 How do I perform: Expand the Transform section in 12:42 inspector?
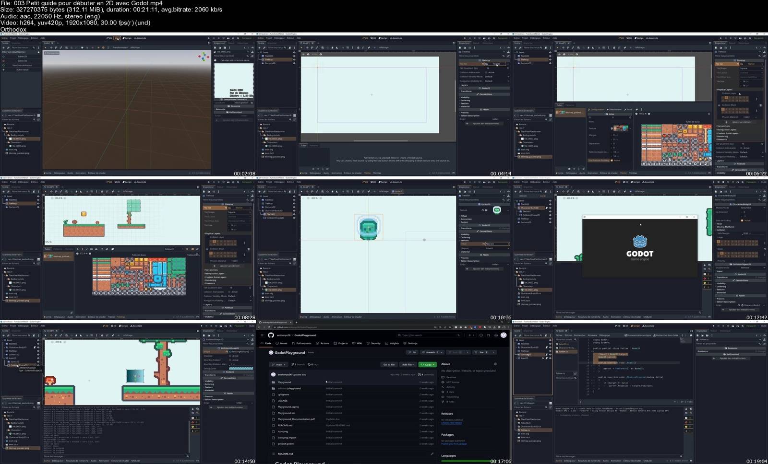(x=722, y=277)
